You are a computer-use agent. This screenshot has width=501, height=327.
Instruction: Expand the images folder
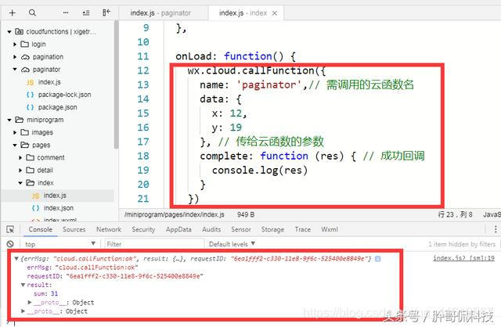click(15, 132)
